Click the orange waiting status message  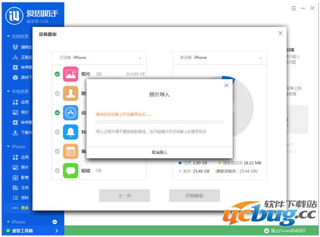[x=124, y=115]
